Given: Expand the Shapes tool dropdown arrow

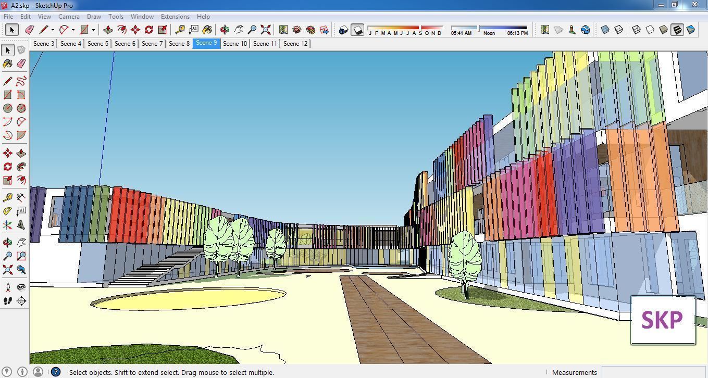Looking at the screenshot, I should point(93,30).
